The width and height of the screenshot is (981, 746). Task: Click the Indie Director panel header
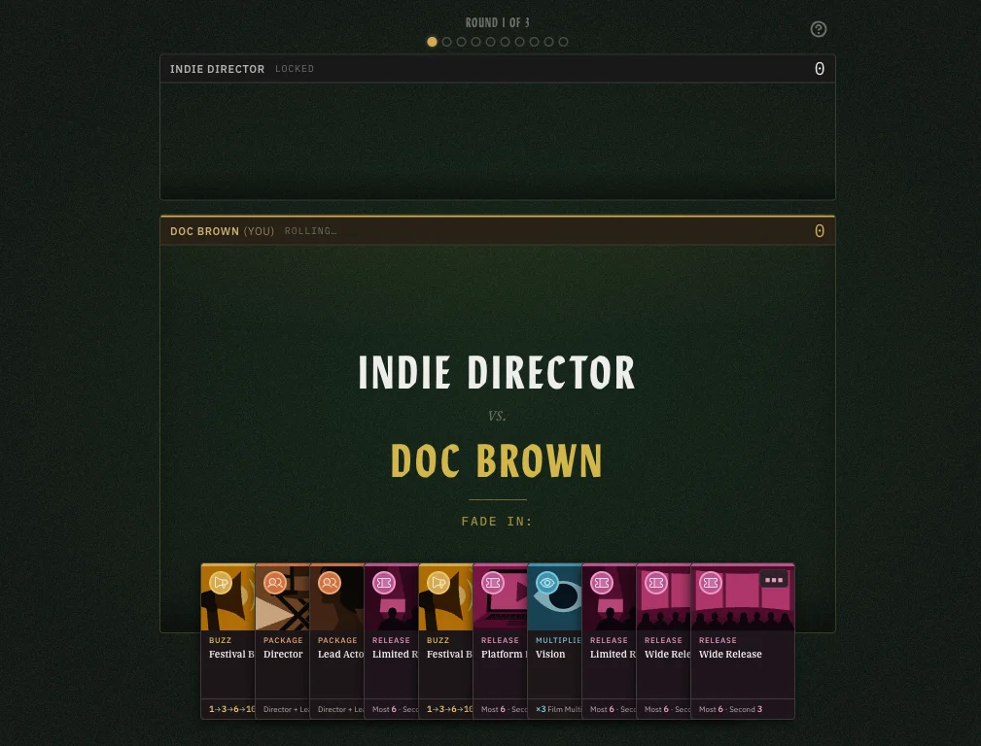[498, 69]
